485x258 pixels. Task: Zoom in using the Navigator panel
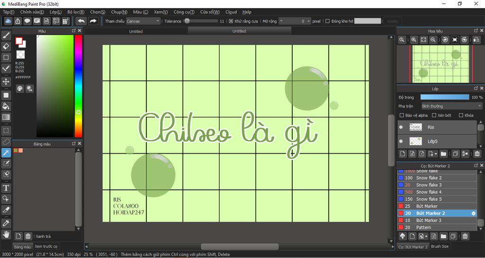pos(413,40)
